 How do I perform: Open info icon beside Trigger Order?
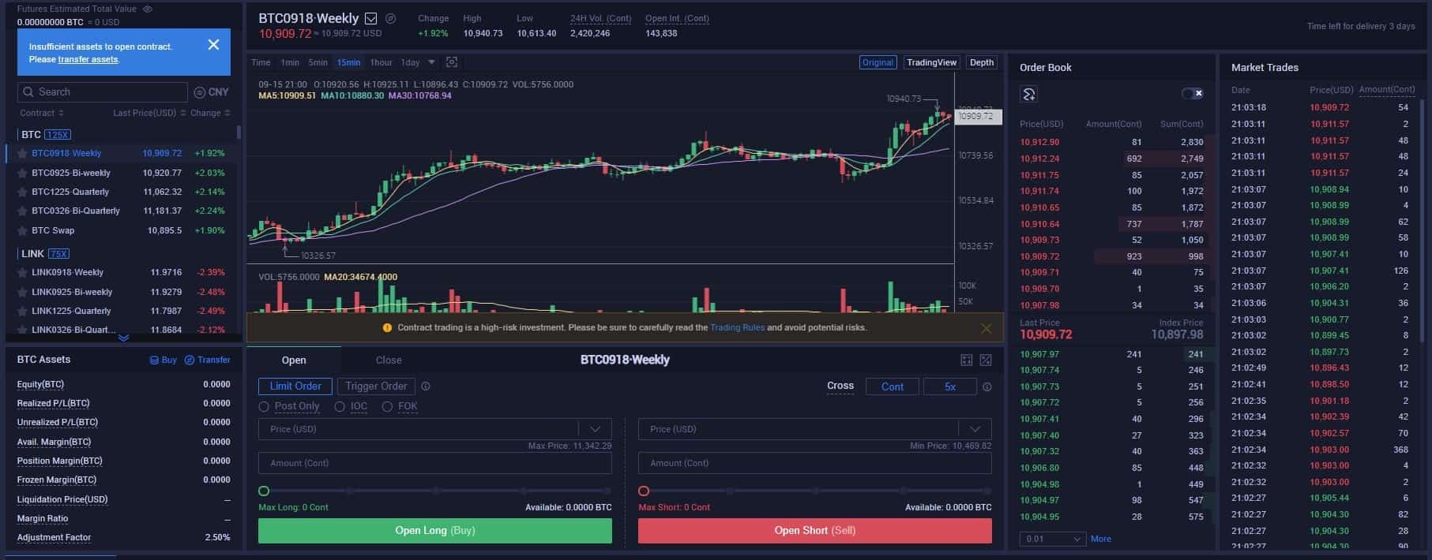(426, 386)
